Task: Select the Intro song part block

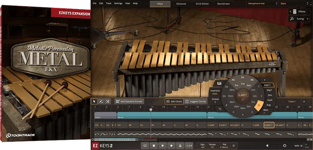Action: pos(105,116)
